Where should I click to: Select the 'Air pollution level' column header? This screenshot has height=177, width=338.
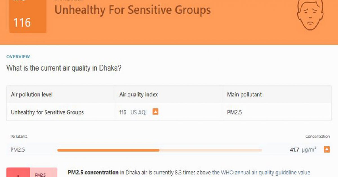click(32, 94)
